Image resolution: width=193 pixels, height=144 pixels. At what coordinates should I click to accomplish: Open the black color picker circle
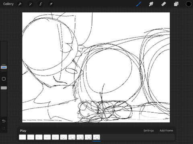pos(189,4)
